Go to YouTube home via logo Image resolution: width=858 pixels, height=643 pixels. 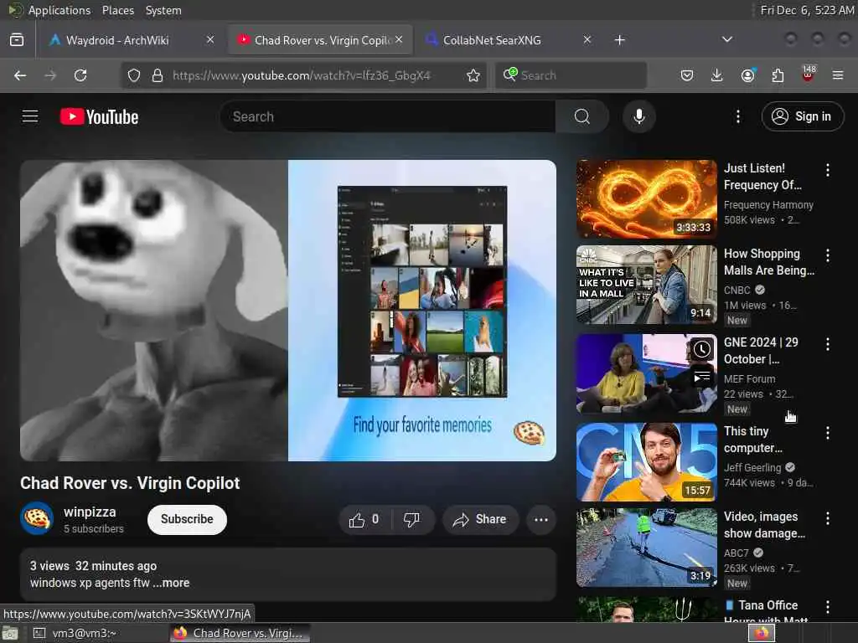pos(99,116)
